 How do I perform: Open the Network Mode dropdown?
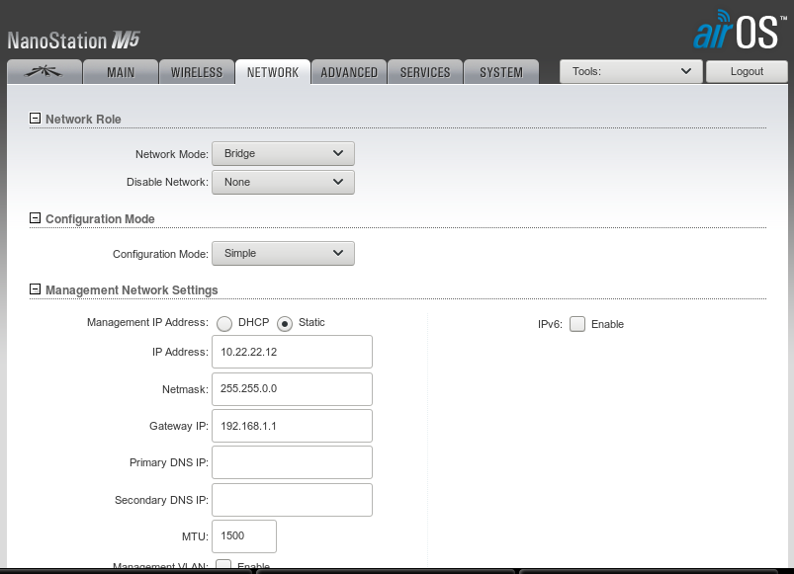click(283, 154)
